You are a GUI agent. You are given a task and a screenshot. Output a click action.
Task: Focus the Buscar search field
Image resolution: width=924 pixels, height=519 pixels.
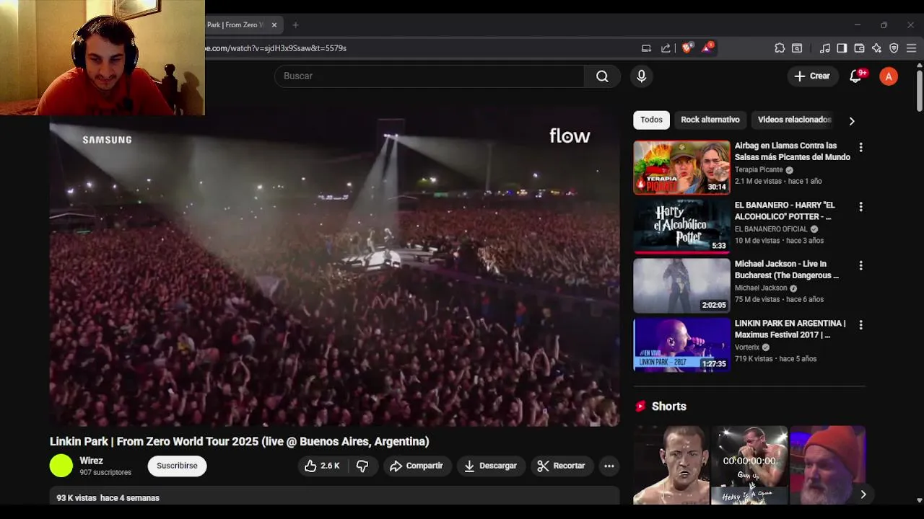coord(430,76)
